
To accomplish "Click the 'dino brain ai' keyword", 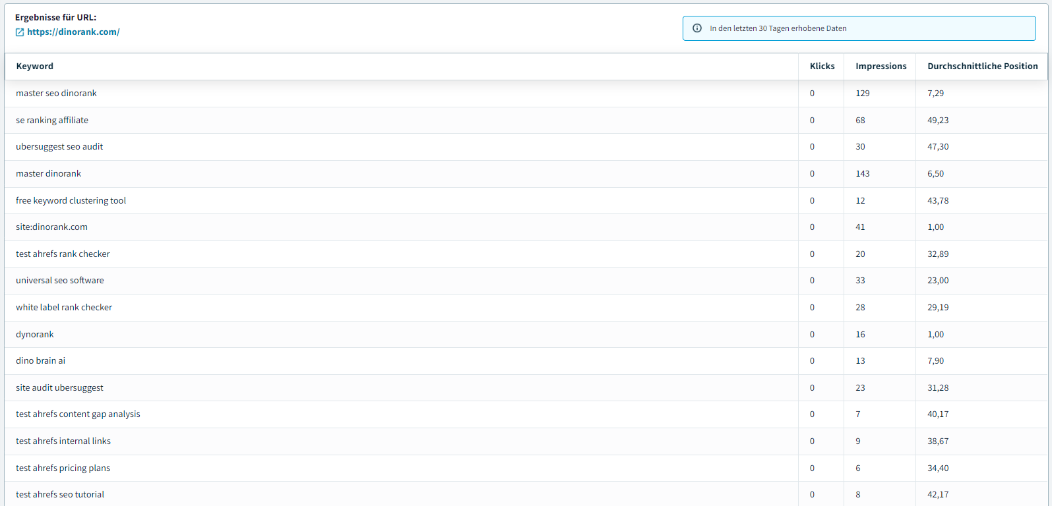I will coord(40,361).
